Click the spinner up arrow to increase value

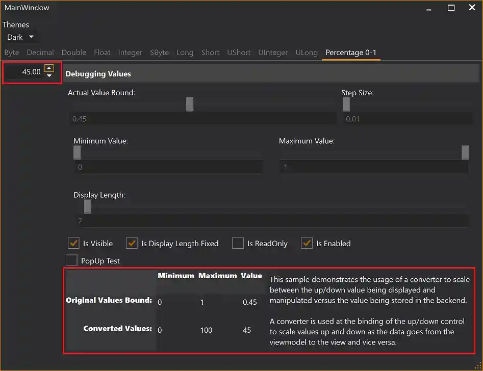pyautogui.click(x=49, y=68)
